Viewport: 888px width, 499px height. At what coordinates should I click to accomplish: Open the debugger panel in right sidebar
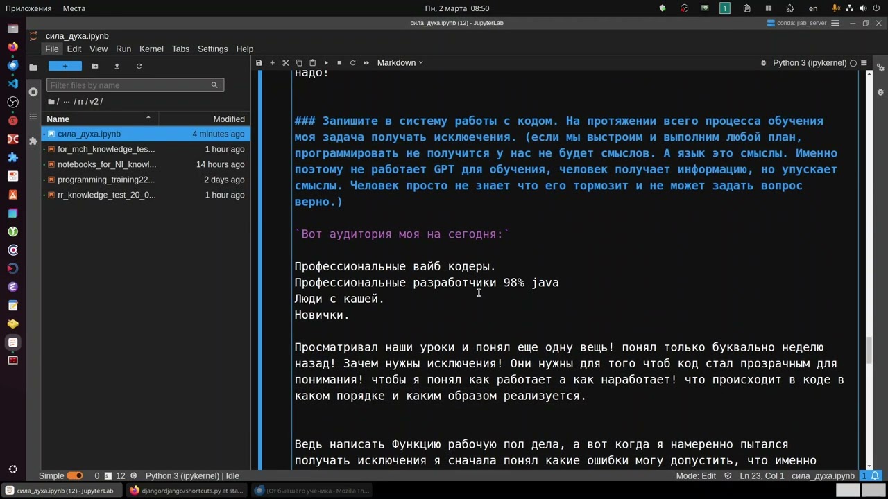coord(880,91)
